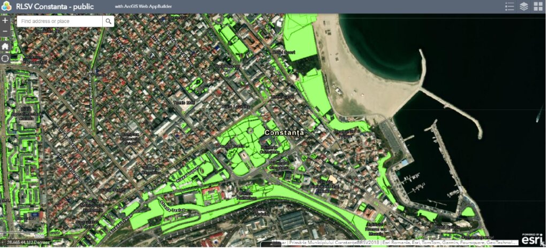Focus the 'Find address or place' field

pos(59,21)
